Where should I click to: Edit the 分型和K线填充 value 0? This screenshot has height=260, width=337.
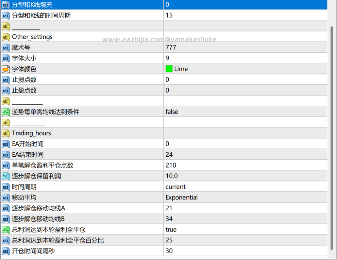pos(245,4)
